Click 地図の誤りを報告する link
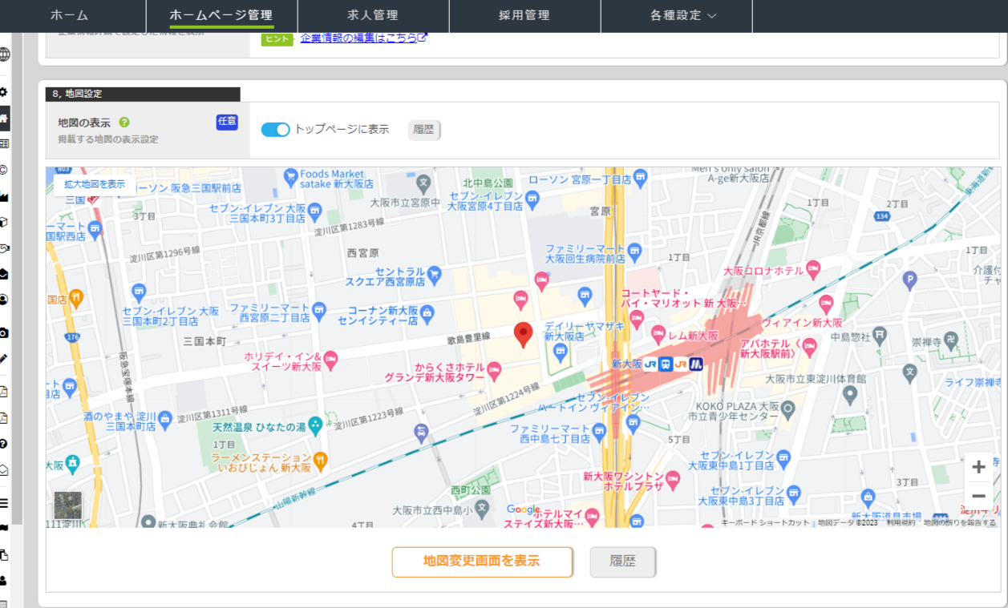 (x=960, y=522)
